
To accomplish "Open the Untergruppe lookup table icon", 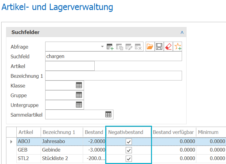I will 79,105.
